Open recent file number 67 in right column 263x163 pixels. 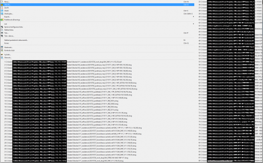[230, 98]
